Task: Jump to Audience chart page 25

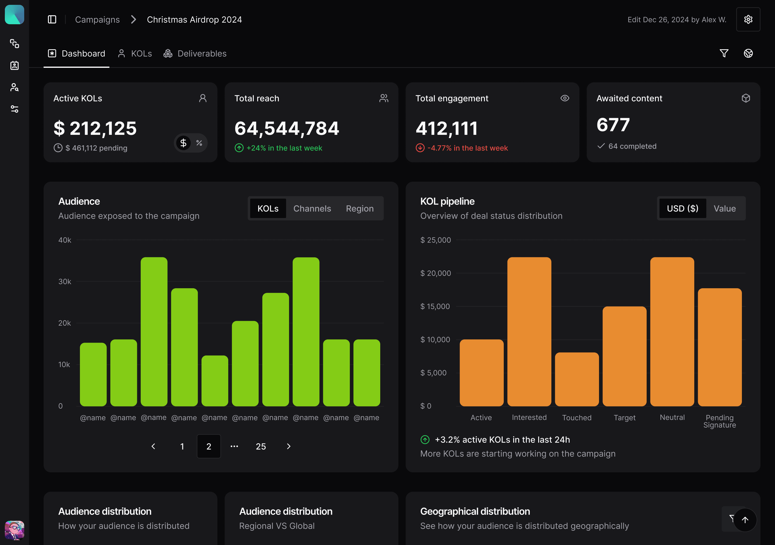Action: 260,446
